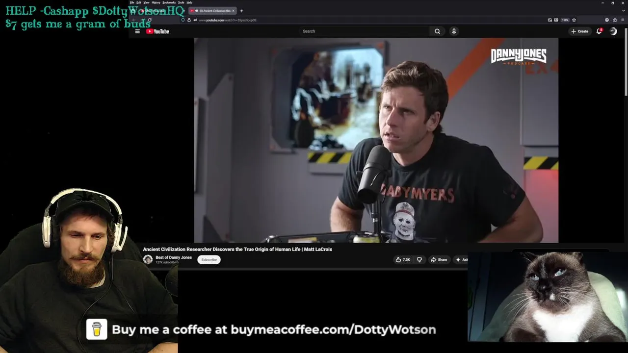Close the Ancient Civilization tab
The height and width of the screenshot is (353, 628).
(x=233, y=11)
